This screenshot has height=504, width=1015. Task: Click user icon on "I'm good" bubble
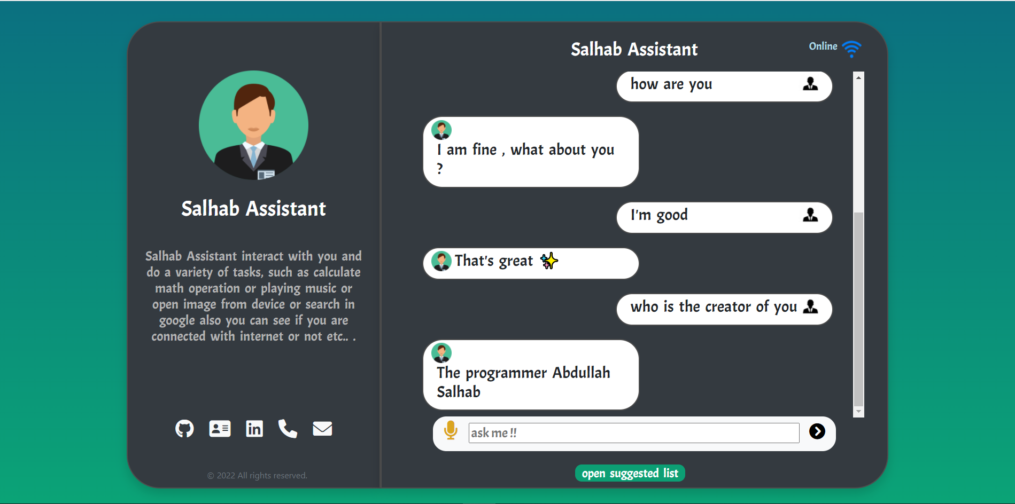click(811, 216)
